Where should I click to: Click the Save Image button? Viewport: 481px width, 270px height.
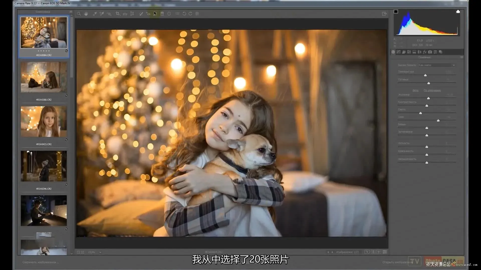[41, 262]
